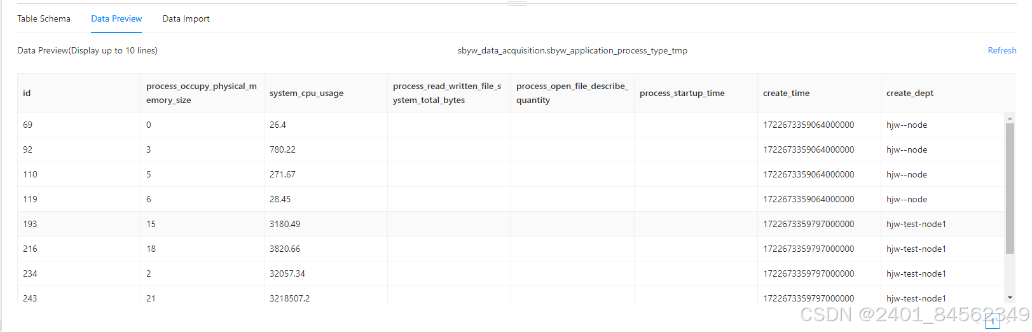Click the process_occupy_physical_memory_size column header
1032x332 pixels.
point(201,93)
